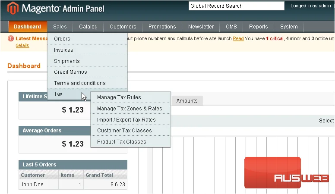This screenshot has height=194, width=335.
Task: Open the Reports menu
Action: 258,27
